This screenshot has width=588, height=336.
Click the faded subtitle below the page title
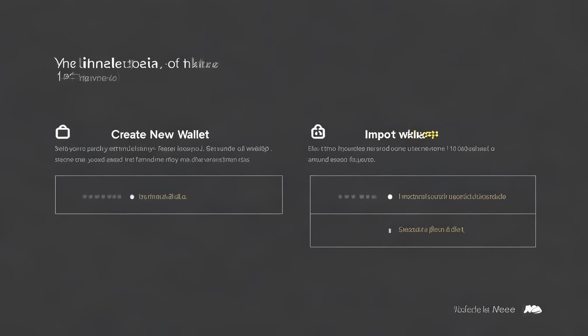point(87,78)
